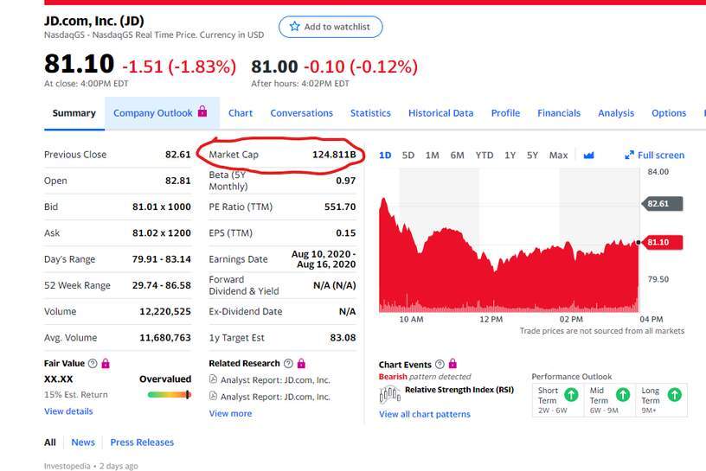Click the Ask value 81.02 x 1200

[161, 233]
